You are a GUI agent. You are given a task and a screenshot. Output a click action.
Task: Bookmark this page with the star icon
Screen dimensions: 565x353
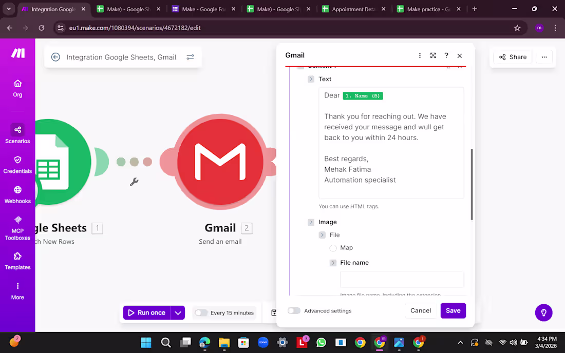click(x=517, y=28)
